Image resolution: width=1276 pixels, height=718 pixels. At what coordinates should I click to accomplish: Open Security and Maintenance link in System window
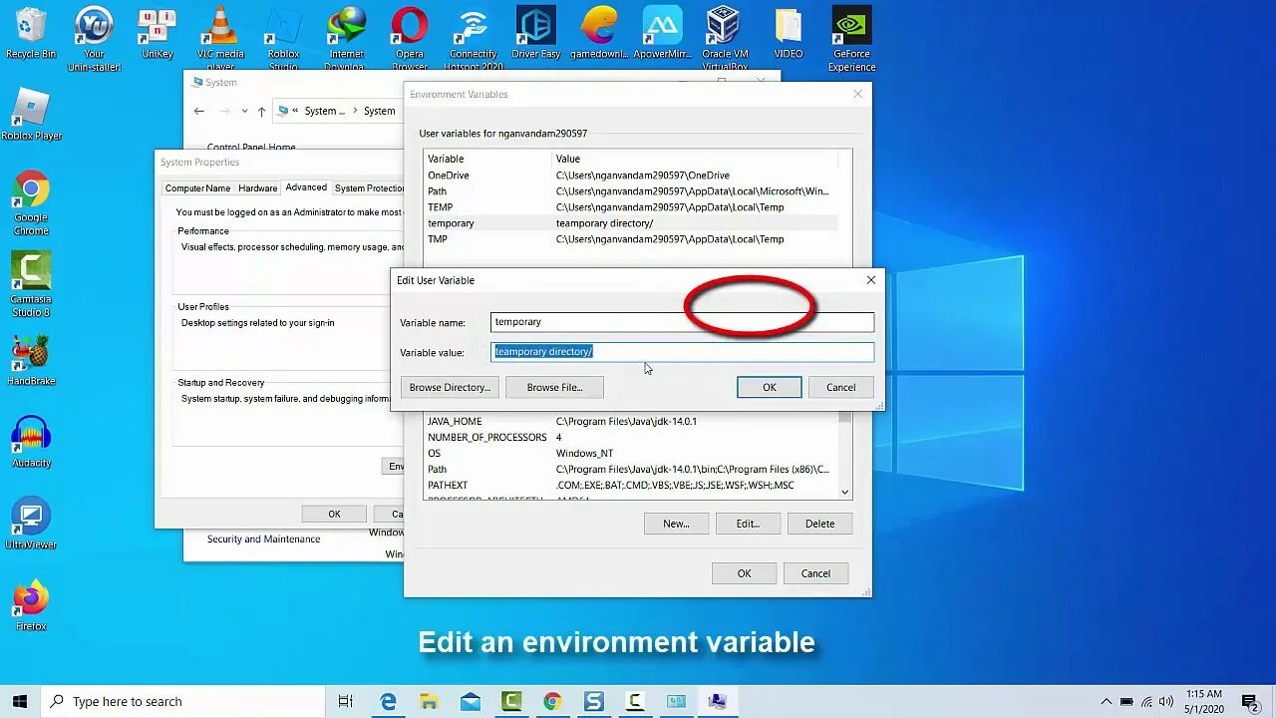click(x=263, y=539)
